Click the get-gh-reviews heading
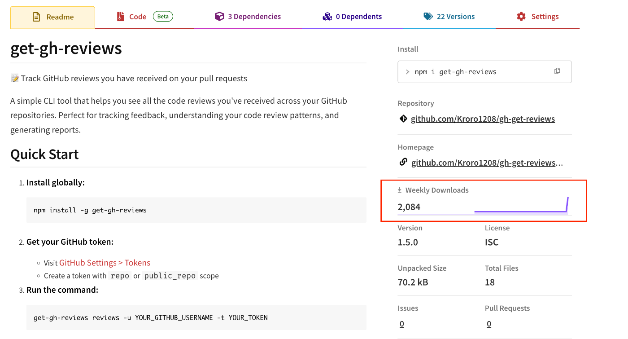Viewport: 628px width, 339px height. click(x=66, y=48)
